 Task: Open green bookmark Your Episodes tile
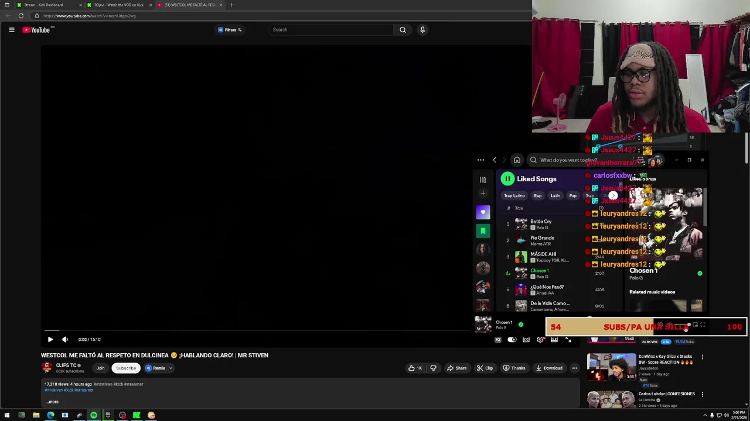coord(483,231)
